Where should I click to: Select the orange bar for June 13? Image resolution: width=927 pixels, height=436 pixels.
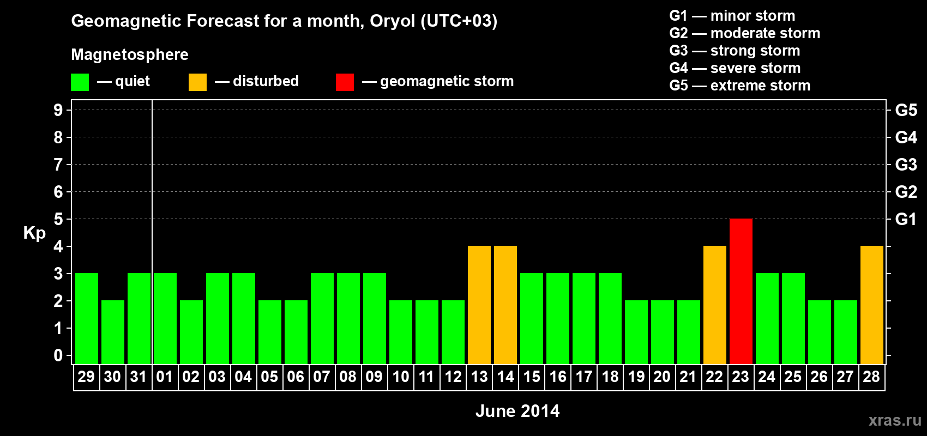479,305
